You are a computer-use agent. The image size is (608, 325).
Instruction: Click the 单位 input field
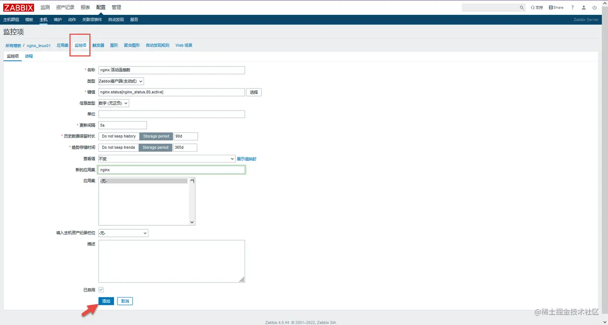[172, 114]
